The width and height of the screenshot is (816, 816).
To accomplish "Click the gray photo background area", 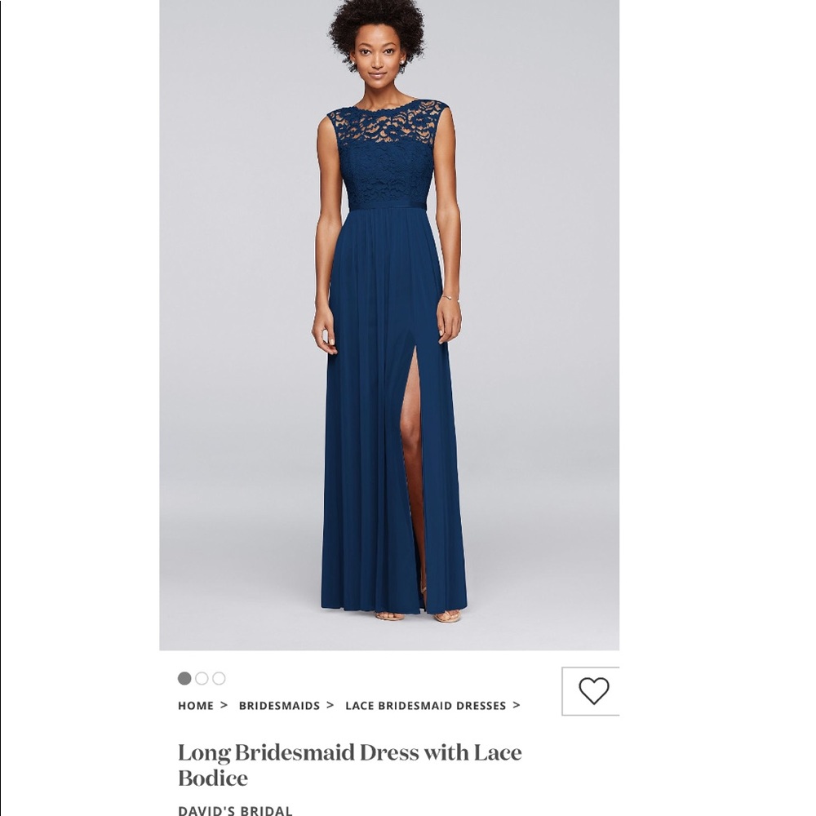I will coord(541,313).
